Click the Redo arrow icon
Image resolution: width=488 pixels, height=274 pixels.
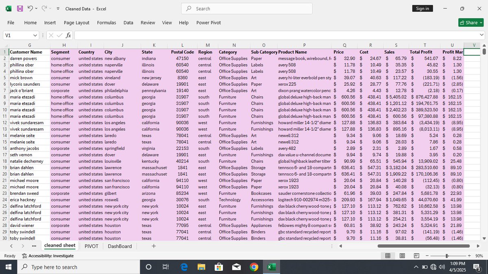point(44,8)
